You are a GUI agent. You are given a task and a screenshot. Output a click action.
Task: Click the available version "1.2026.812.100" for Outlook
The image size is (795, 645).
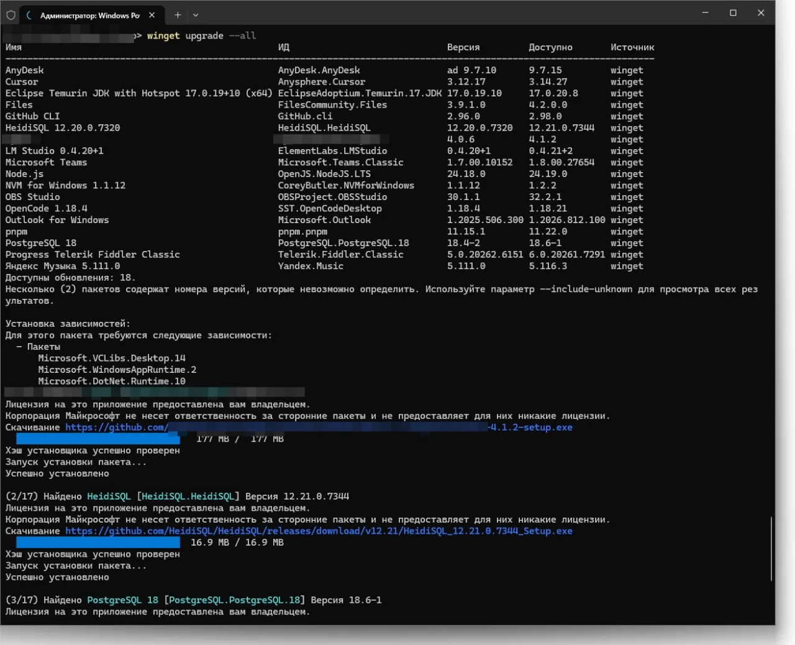567,220
